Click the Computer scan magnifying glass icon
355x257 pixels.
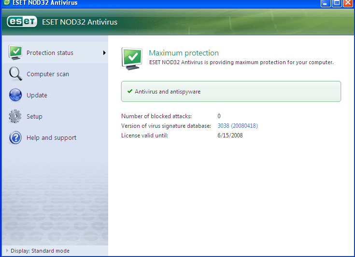click(15, 74)
